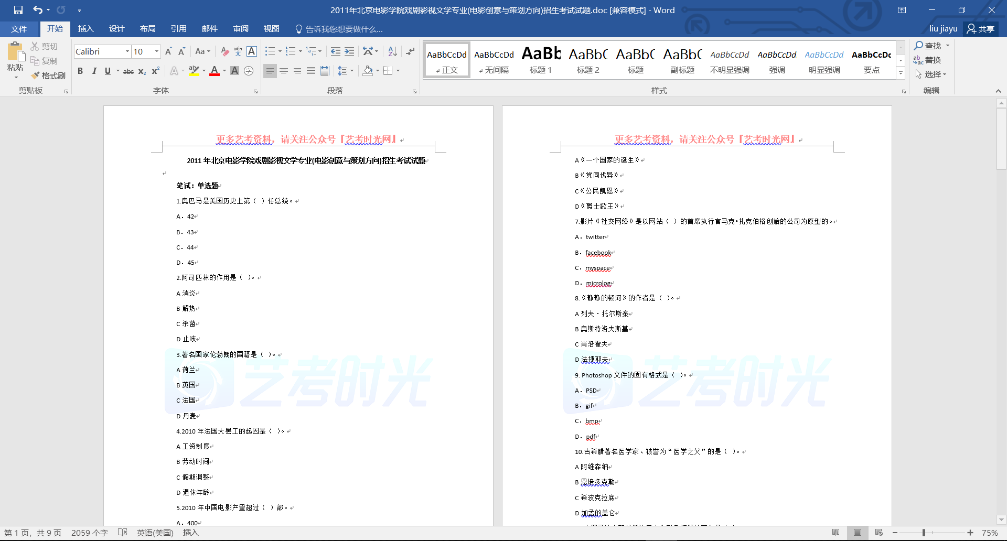
Task: Toggle Bold formatting
Action: [x=80, y=71]
